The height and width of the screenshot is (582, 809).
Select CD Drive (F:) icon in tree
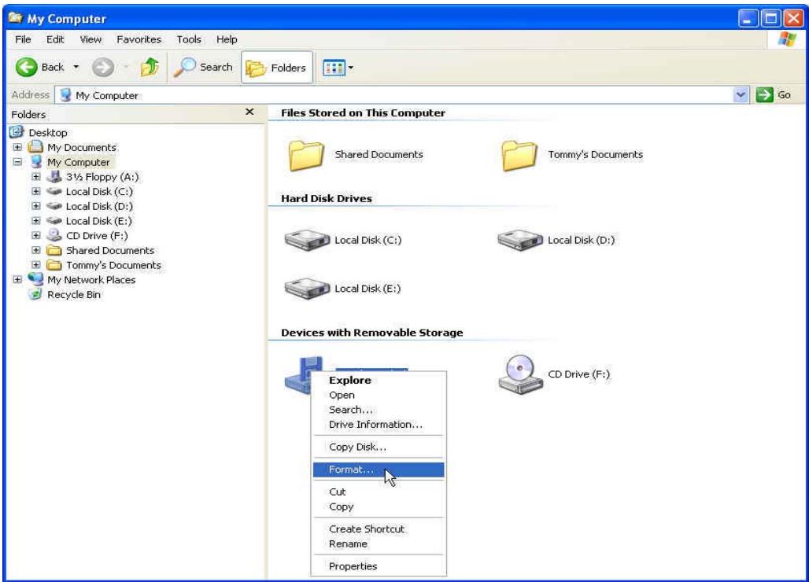[54, 235]
